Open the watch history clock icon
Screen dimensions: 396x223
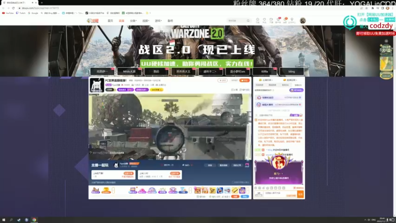pos(257,19)
